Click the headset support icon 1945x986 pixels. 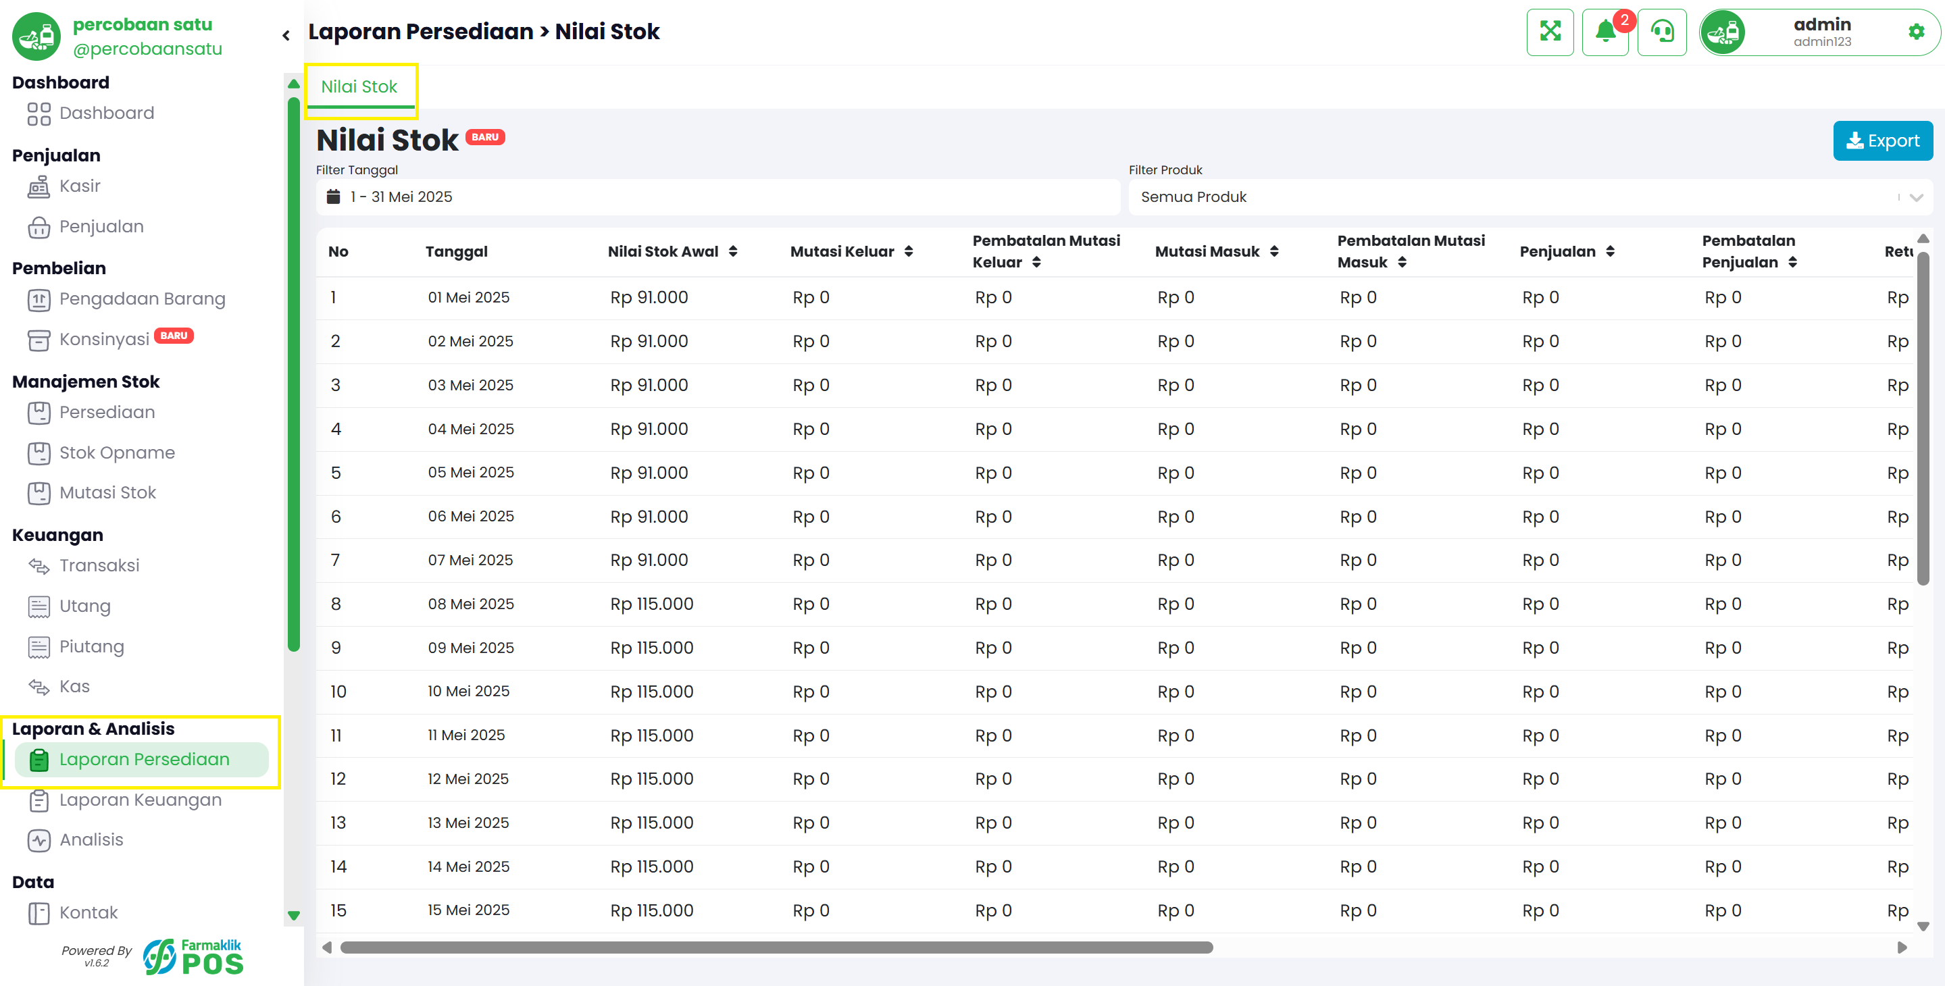pyautogui.click(x=1662, y=32)
